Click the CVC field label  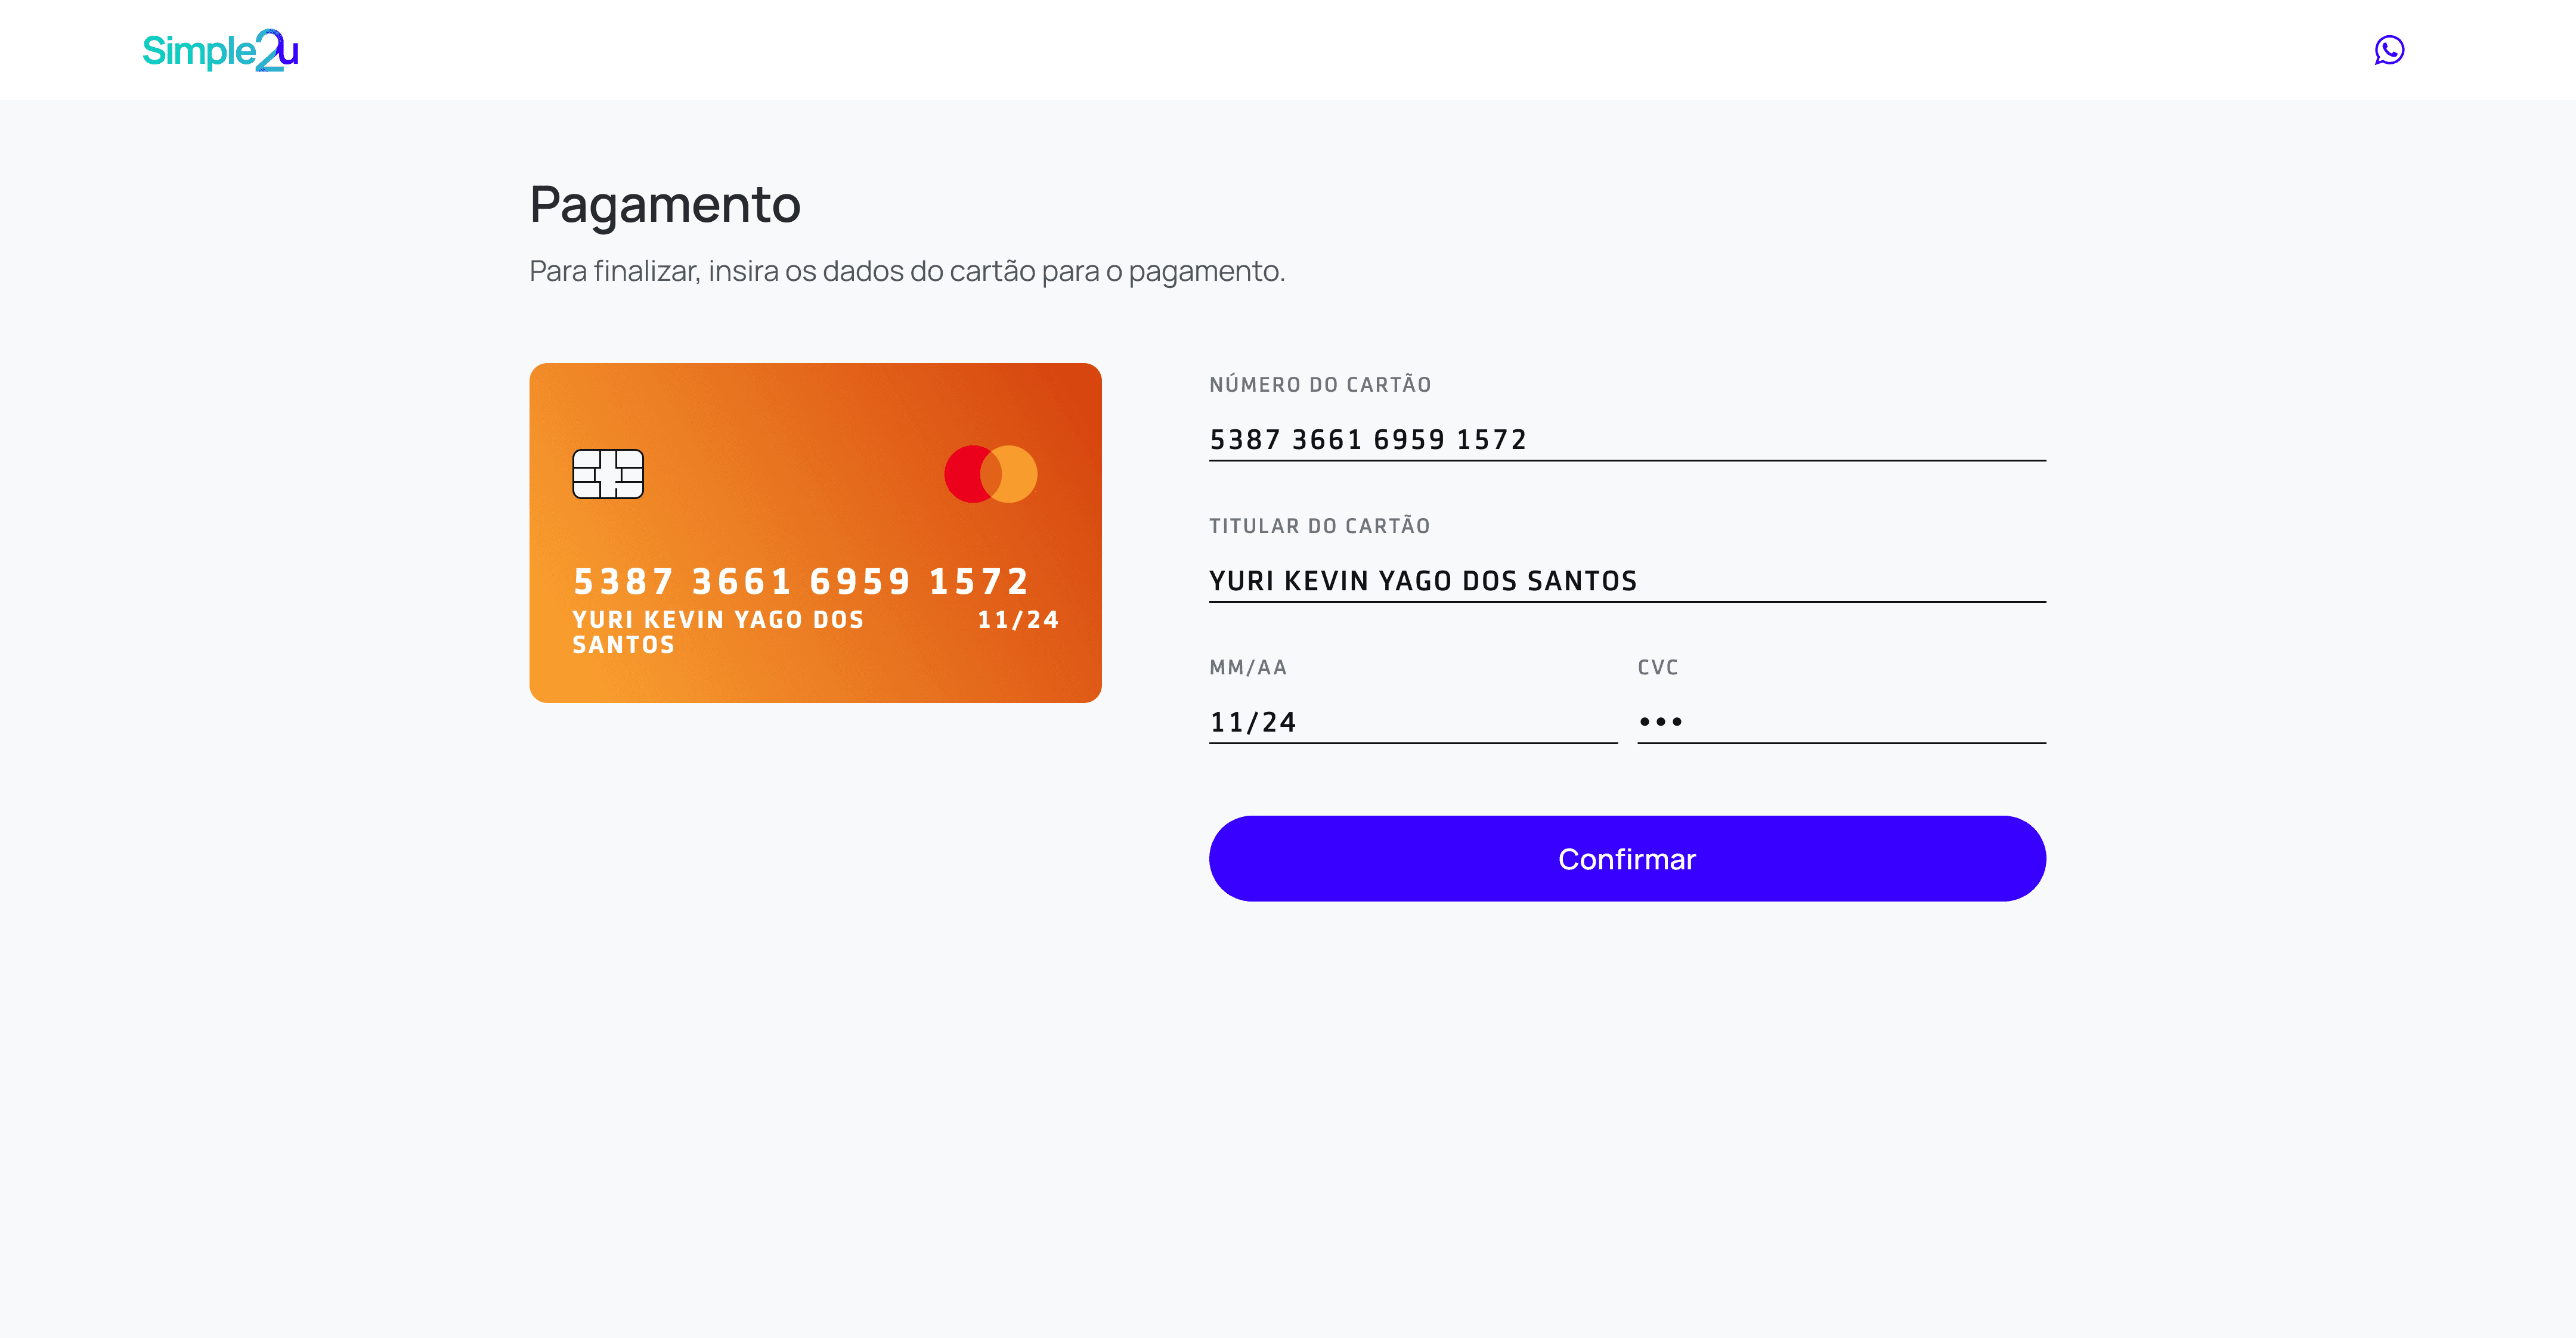1658,668
